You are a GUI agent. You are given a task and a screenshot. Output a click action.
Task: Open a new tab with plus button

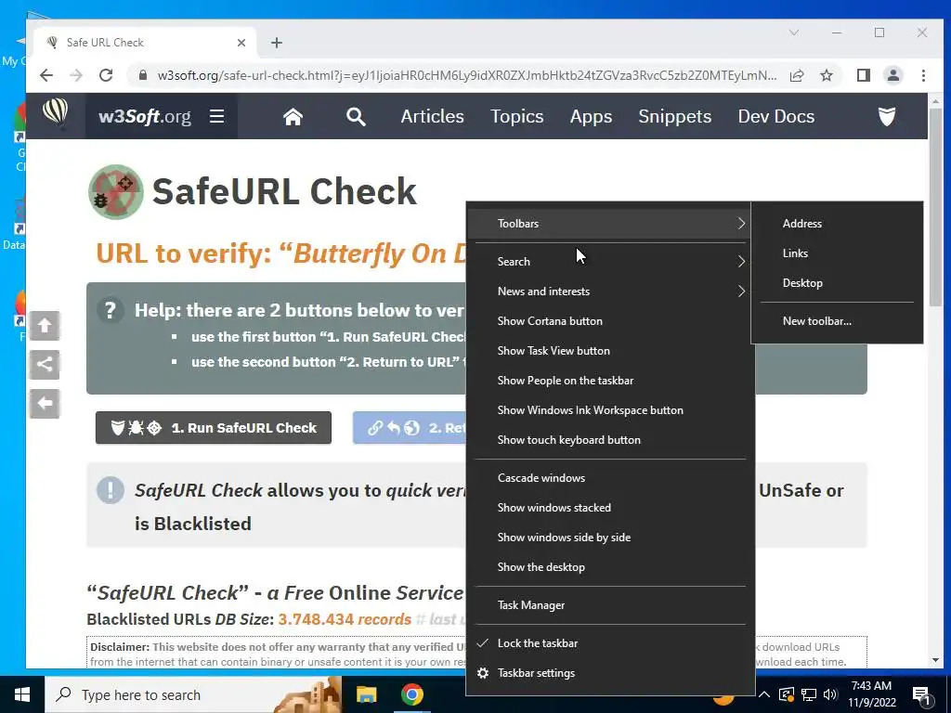pyautogui.click(x=277, y=43)
